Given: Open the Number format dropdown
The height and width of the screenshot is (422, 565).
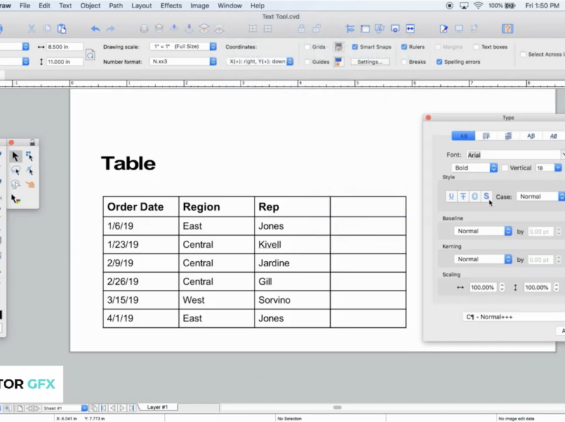Looking at the screenshot, I should coord(183,62).
